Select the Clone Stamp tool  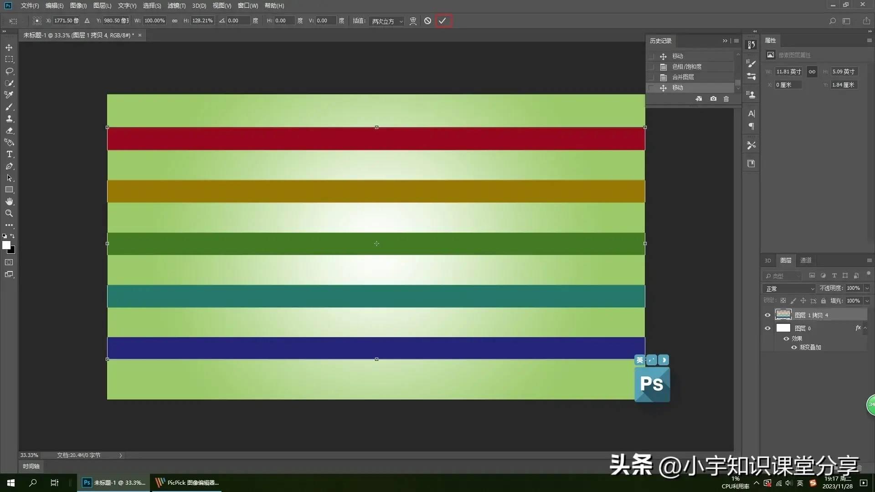[x=9, y=118]
